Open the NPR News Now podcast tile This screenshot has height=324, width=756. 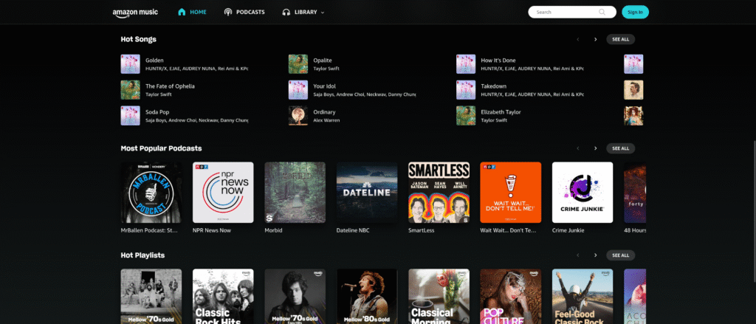click(x=223, y=192)
